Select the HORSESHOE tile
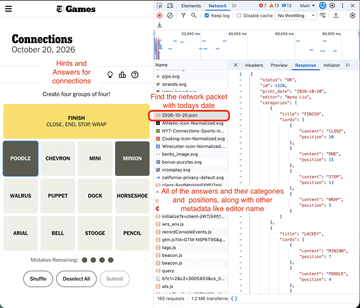 tap(132, 196)
